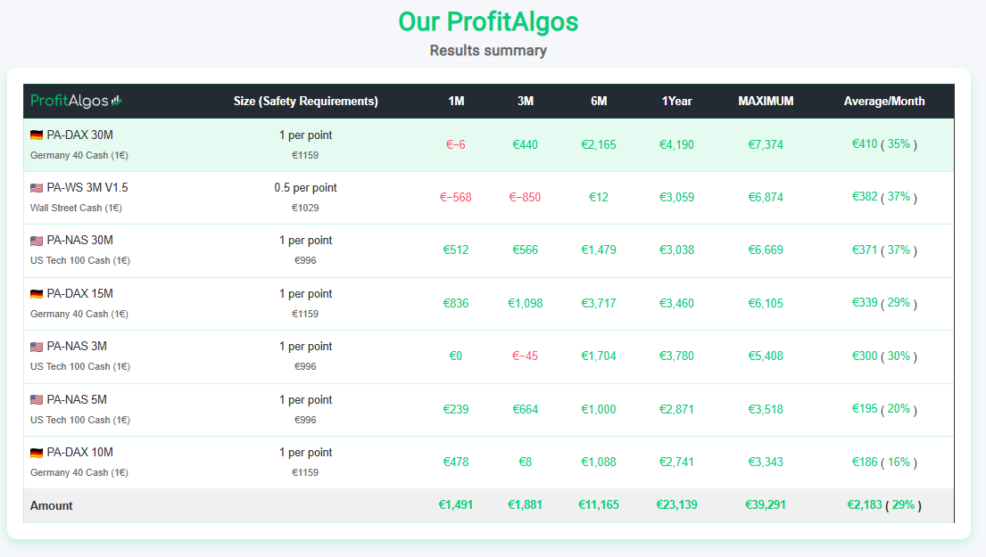Click the Average/Month column header

click(x=884, y=101)
